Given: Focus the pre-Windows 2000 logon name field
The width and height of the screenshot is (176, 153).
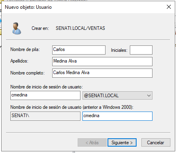Looking at the screenshot, I should [x=117, y=116].
